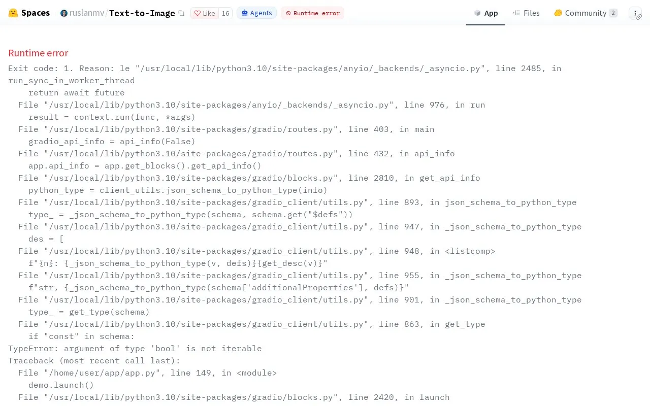
Task: Click the 'app.api_info = app.get_blocks().get_api_info()' line
Action: [x=145, y=165]
